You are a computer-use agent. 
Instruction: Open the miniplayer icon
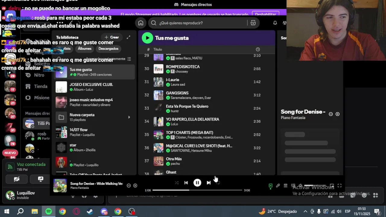click(332, 186)
